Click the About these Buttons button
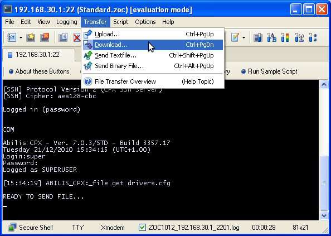331x236 pixels. 39,71
